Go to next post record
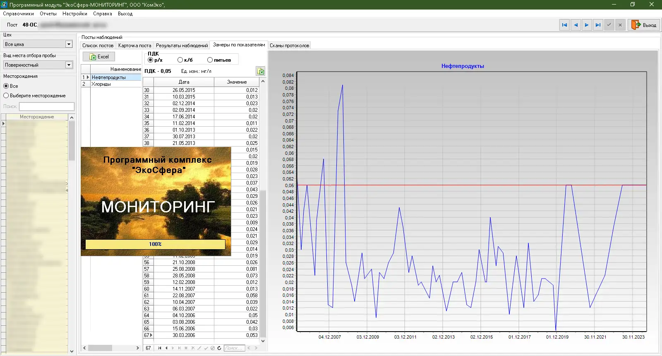The image size is (662, 356). (587, 25)
